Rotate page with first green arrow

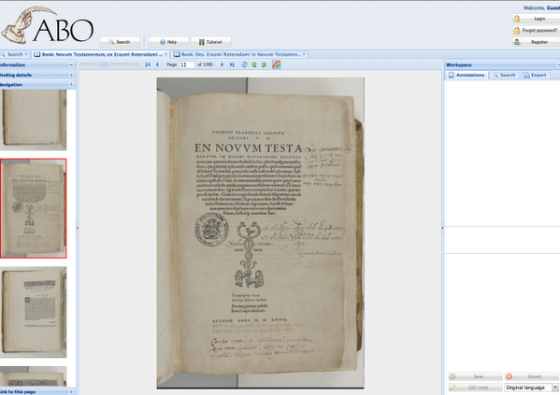pyautogui.click(x=254, y=64)
